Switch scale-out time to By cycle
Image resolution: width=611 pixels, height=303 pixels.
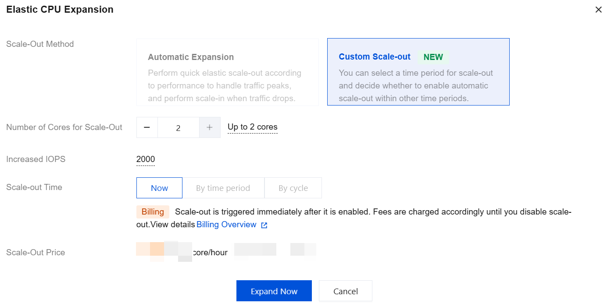(x=293, y=188)
